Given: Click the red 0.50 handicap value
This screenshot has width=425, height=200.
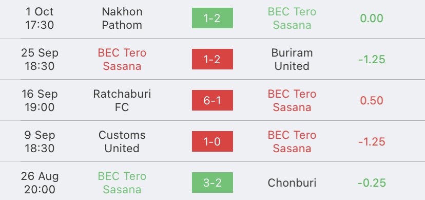Looking at the screenshot, I should click(x=372, y=101).
